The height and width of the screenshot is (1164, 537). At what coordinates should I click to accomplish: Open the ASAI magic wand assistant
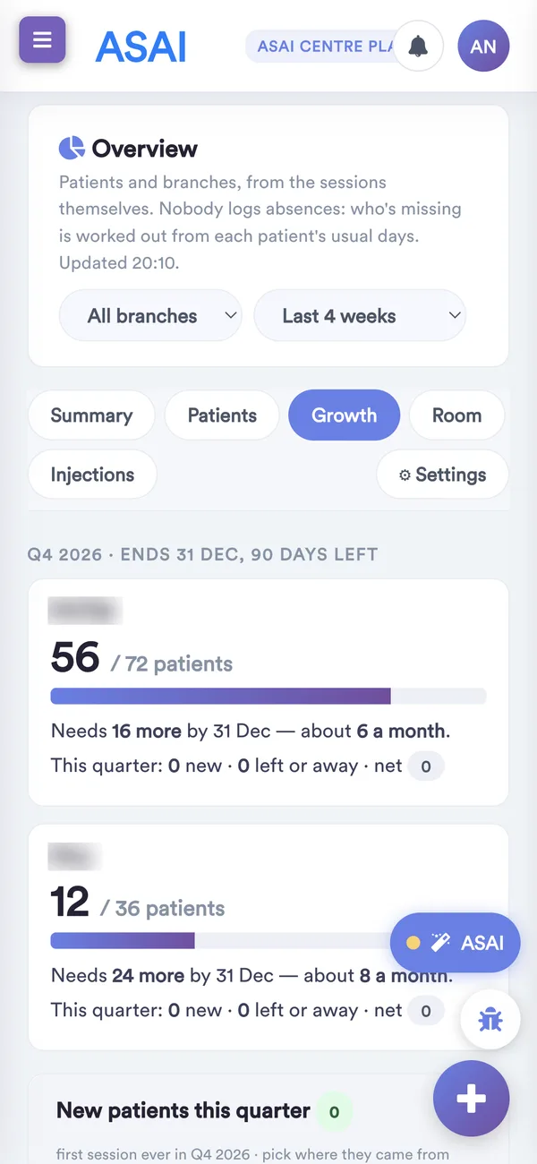coord(455,942)
